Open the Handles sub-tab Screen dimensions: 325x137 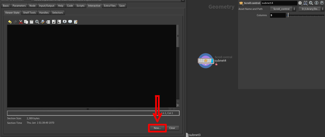pos(44,13)
